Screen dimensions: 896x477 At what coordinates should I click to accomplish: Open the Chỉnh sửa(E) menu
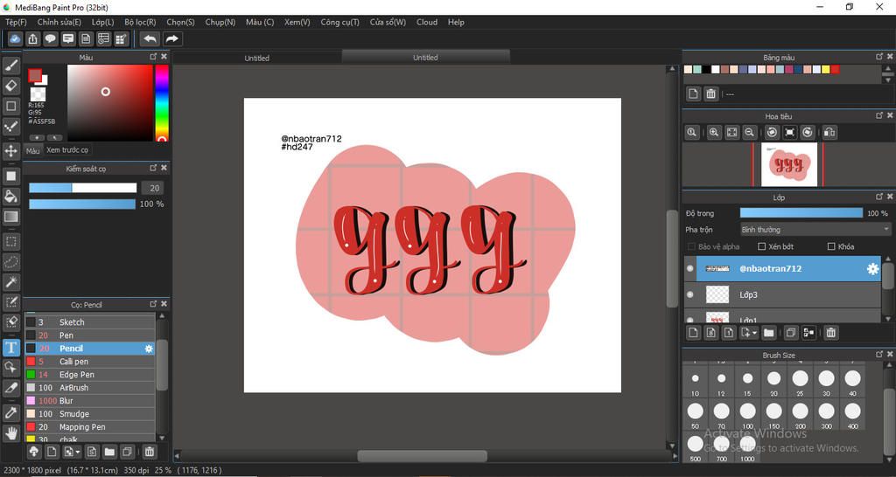59,22
